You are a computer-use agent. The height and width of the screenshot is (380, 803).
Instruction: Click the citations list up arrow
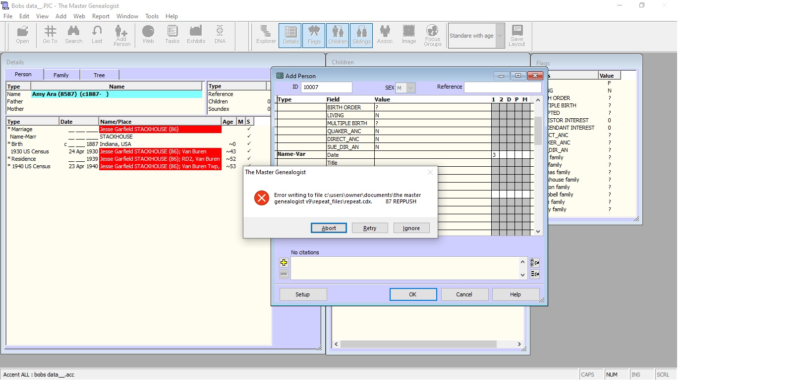point(522,262)
